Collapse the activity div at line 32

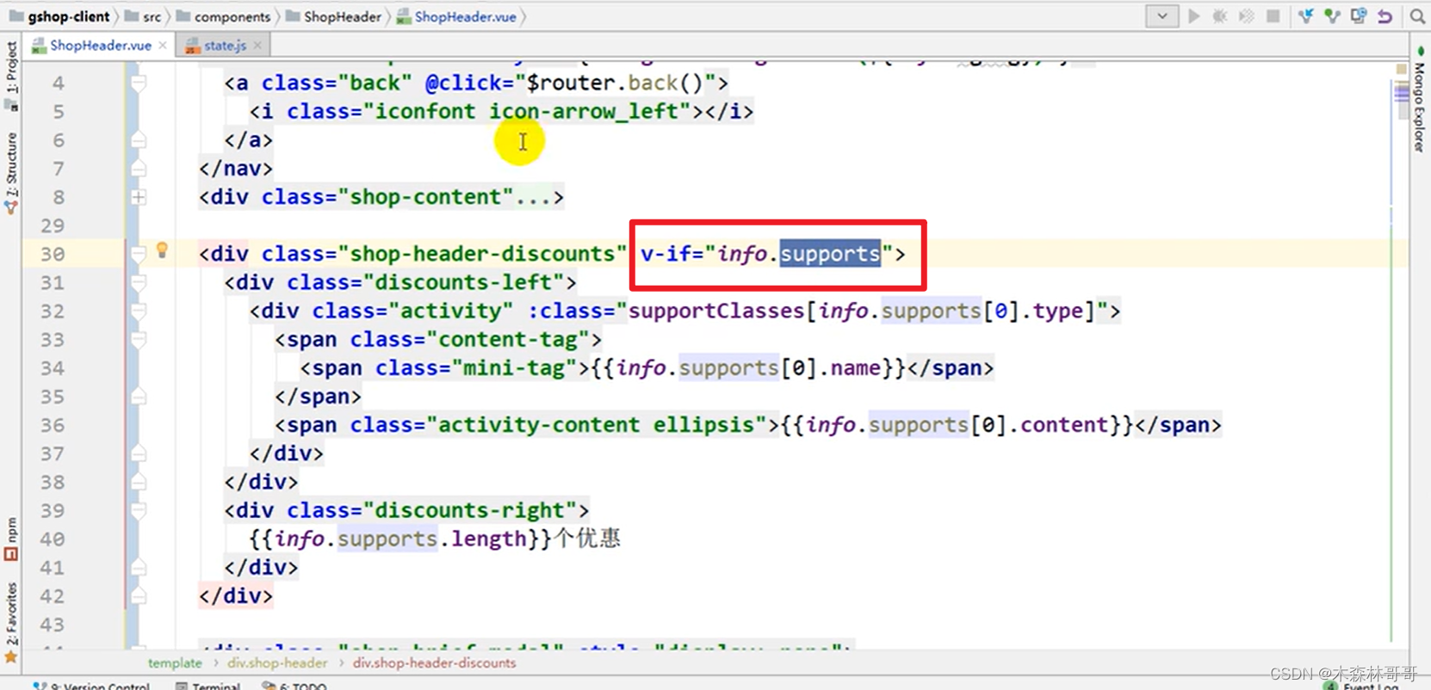click(139, 311)
